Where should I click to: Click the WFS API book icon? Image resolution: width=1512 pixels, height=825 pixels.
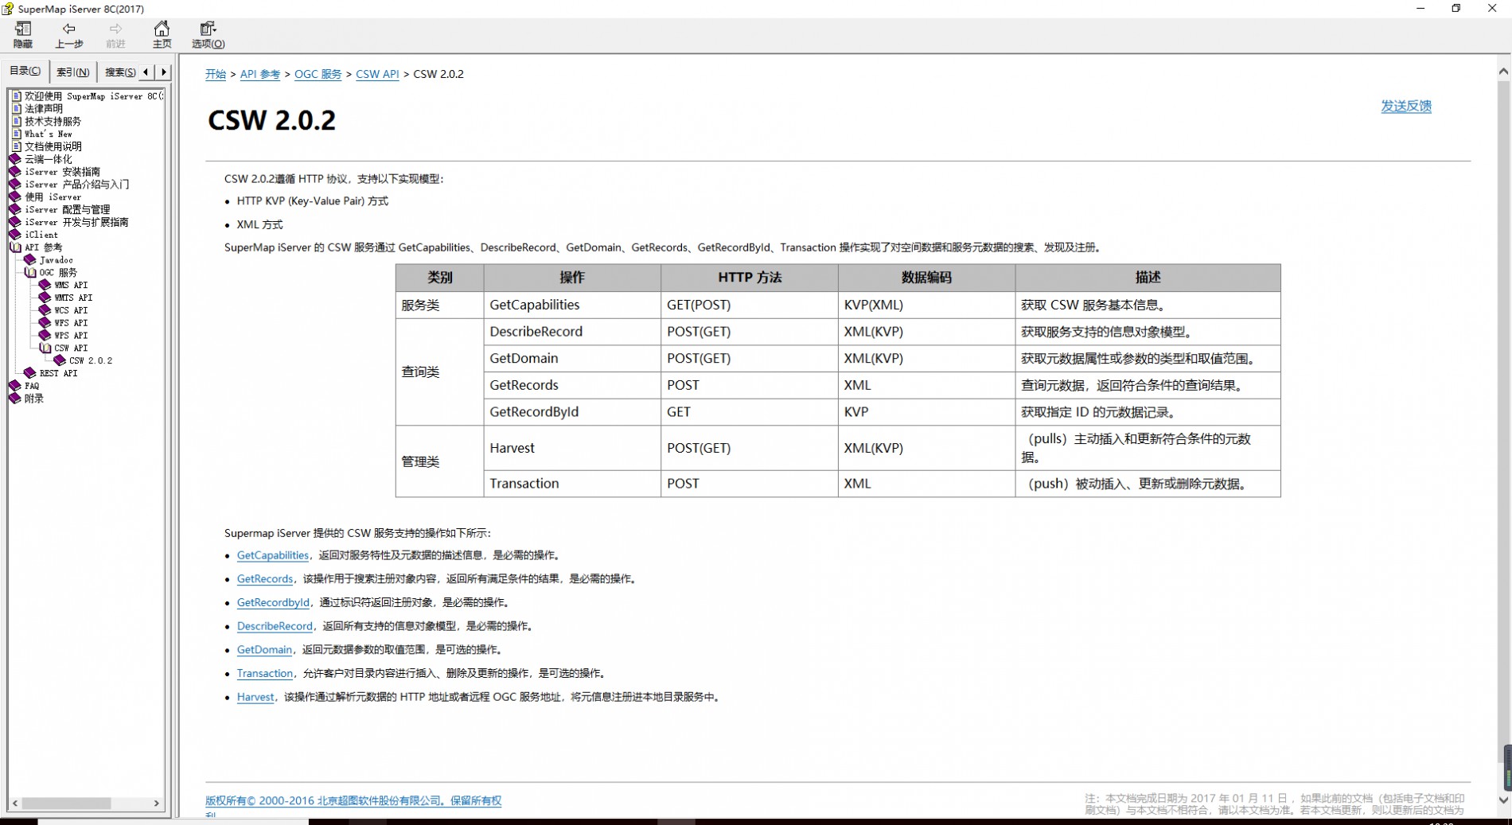(x=45, y=323)
